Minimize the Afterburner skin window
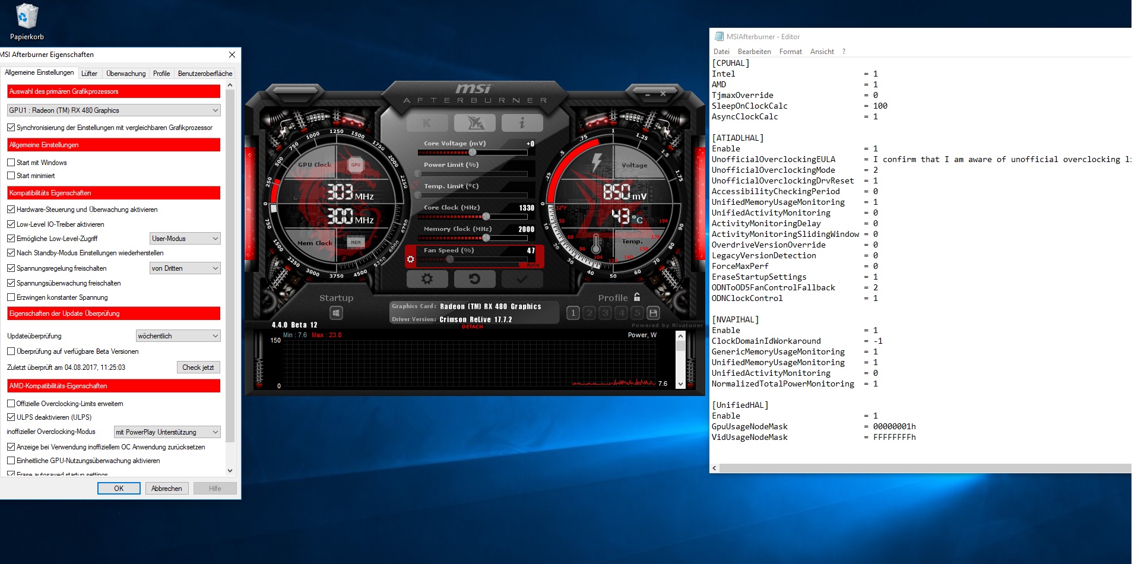The image size is (1141, 564). (x=648, y=94)
